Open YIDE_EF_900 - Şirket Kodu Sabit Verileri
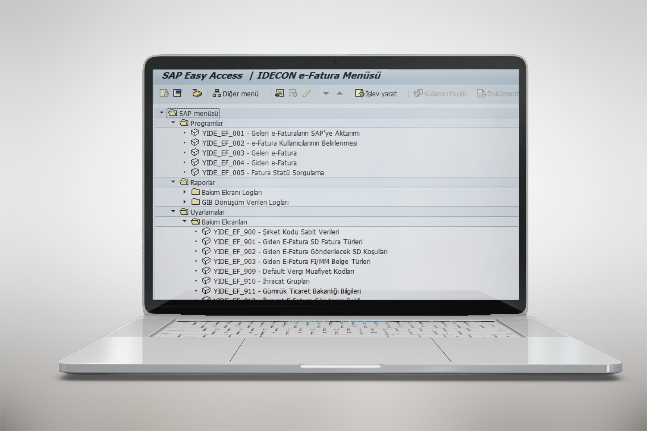Image resolution: width=647 pixels, height=431 pixels. point(276,232)
